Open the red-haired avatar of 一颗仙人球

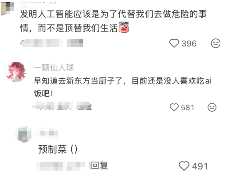tap(16, 72)
